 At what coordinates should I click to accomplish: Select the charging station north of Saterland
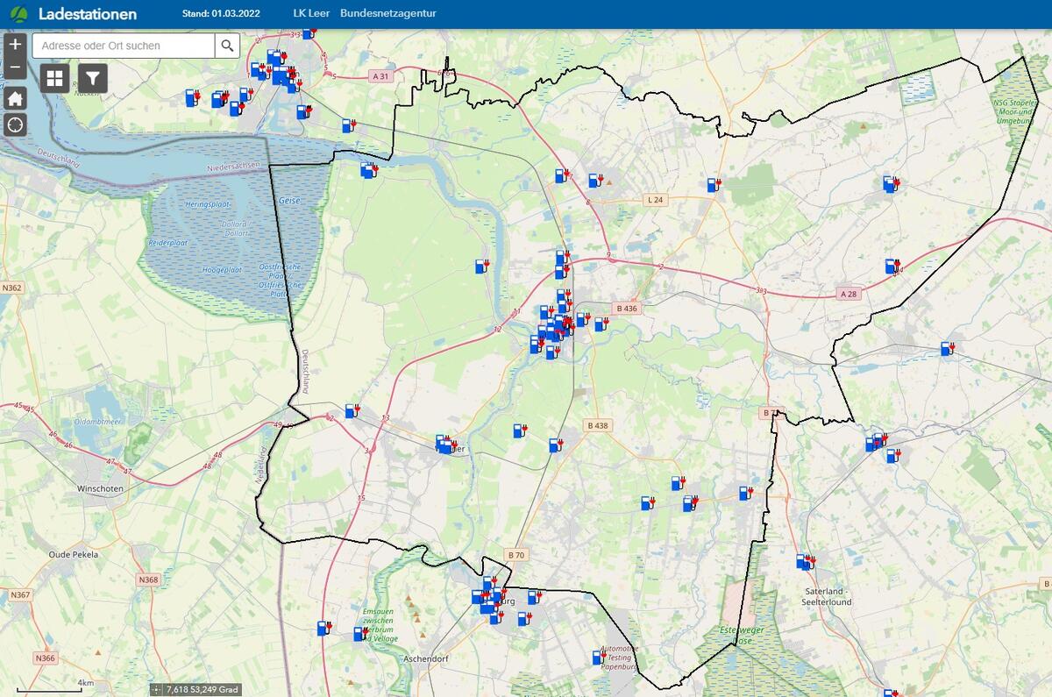click(x=806, y=561)
